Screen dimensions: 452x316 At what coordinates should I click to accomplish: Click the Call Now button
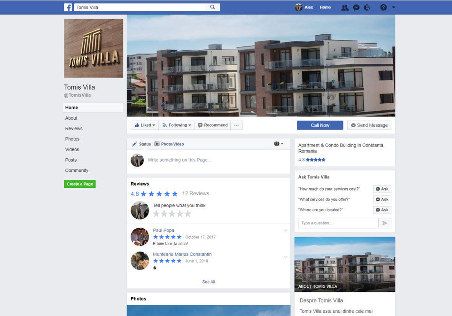[320, 125]
